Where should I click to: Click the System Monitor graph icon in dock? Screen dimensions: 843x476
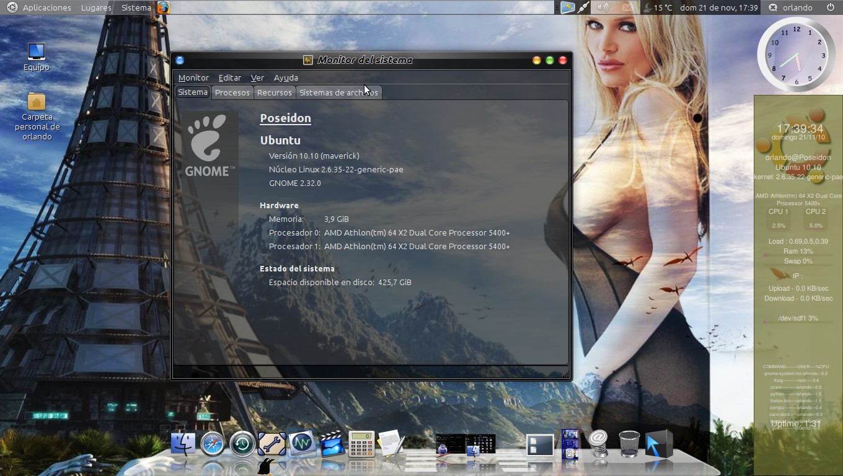pos(302,444)
